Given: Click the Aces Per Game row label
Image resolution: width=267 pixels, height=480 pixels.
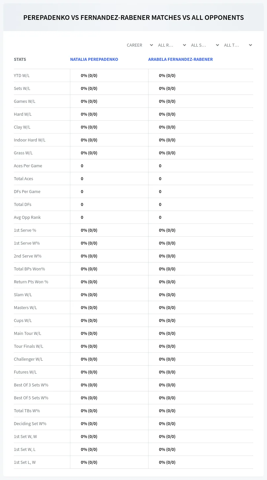Looking at the screenshot, I should tap(28, 166).
